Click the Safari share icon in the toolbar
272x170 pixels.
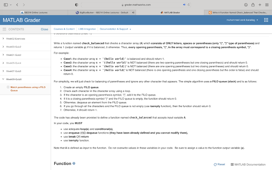point(253,5)
